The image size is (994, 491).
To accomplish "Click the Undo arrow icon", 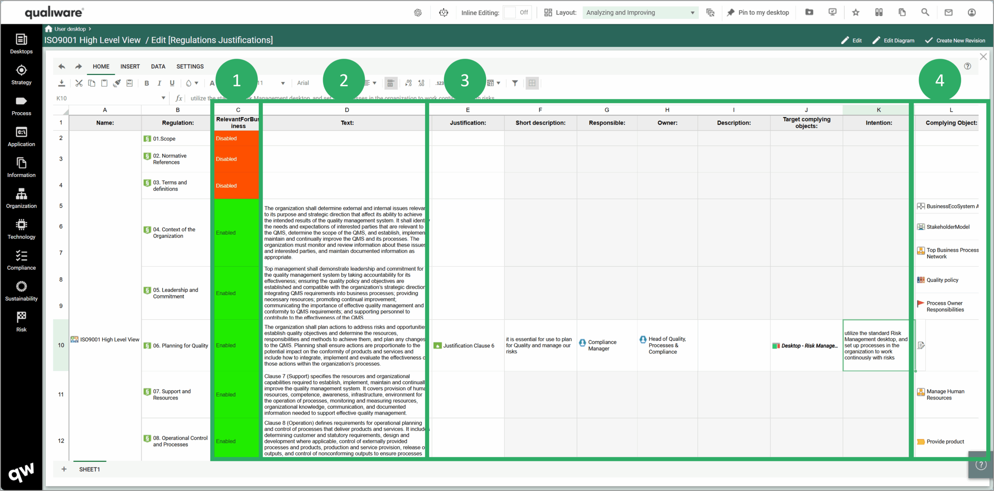I will 62,66.
